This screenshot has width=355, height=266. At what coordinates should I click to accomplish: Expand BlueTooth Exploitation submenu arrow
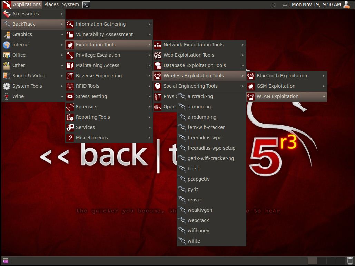pyautogui.click(x=324, y=76)
